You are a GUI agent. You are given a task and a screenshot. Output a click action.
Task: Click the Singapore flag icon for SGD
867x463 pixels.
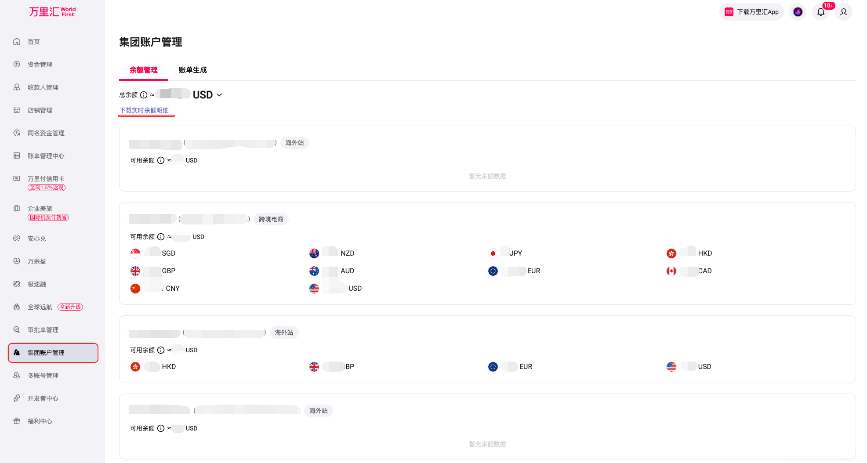135,253
